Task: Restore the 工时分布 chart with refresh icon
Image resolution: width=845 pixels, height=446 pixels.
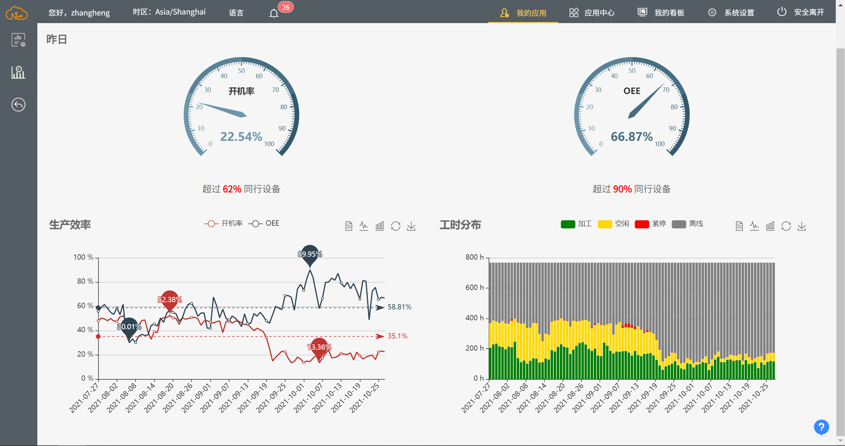Action: click(786, 226)
